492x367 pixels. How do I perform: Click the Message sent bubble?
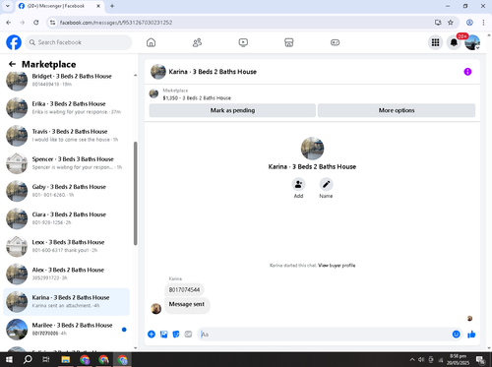[187, 304]
